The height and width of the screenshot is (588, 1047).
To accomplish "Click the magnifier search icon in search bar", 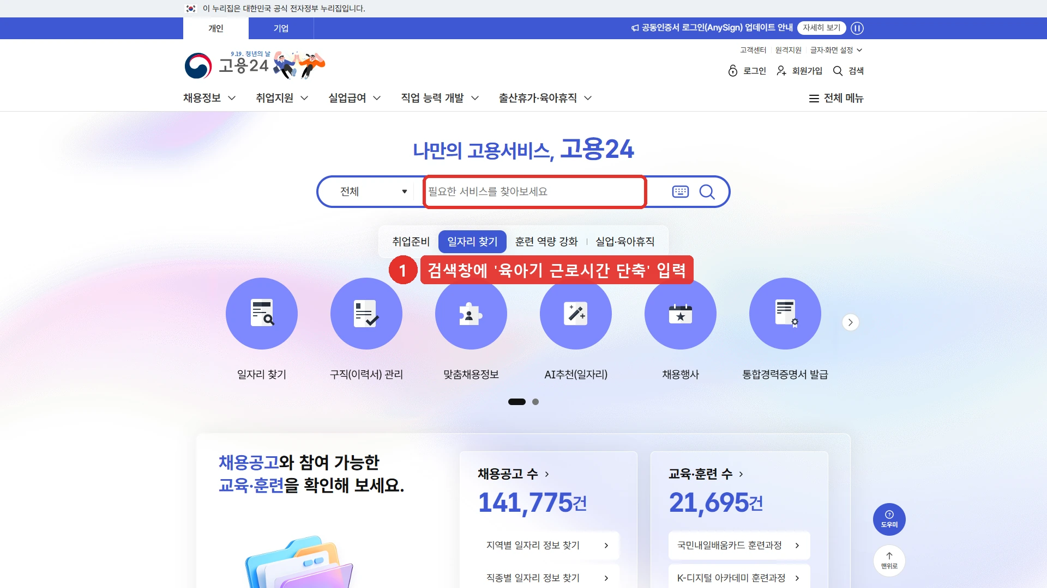I will tap(707, 192).
